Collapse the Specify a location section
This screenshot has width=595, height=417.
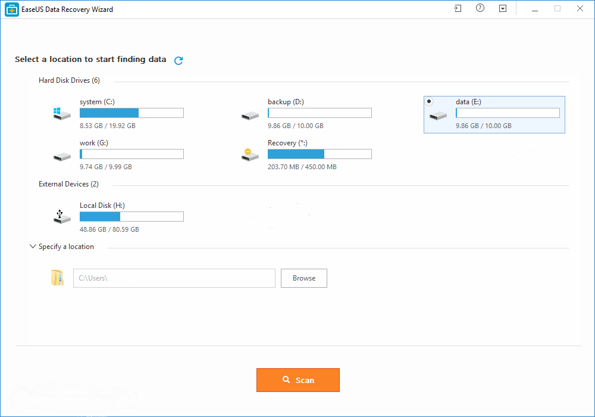point(33,247)
